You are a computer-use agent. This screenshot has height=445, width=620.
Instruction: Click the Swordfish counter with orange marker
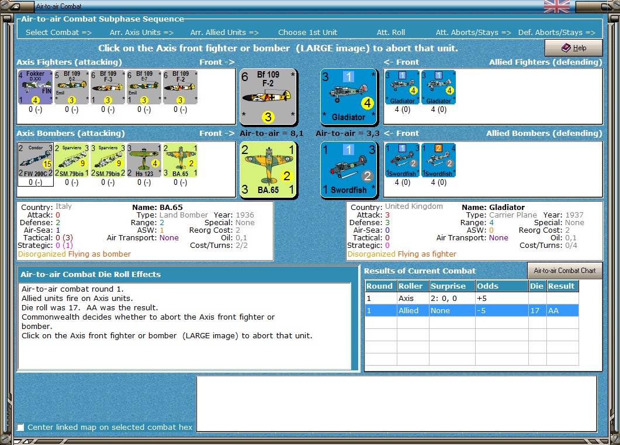click(x=438, y=160)
